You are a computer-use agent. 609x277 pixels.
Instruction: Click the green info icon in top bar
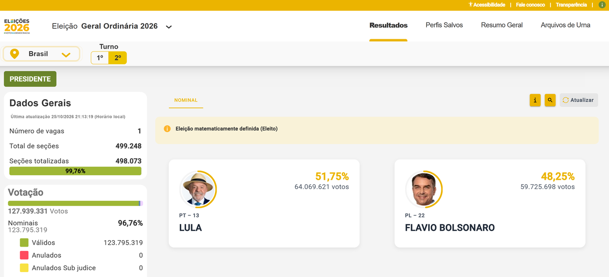(602, 5)
